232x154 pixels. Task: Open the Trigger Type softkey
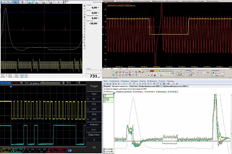(94, 94)
